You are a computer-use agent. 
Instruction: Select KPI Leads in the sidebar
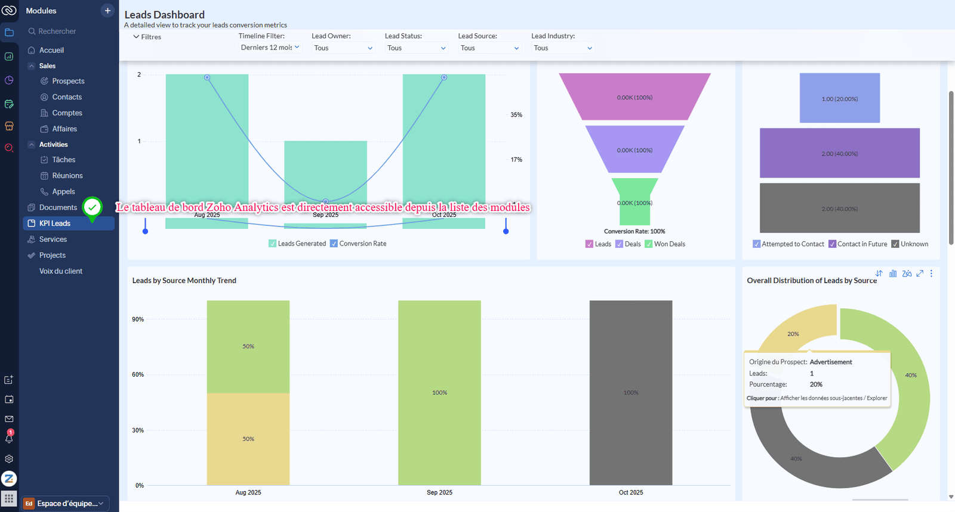coord(55,224)
